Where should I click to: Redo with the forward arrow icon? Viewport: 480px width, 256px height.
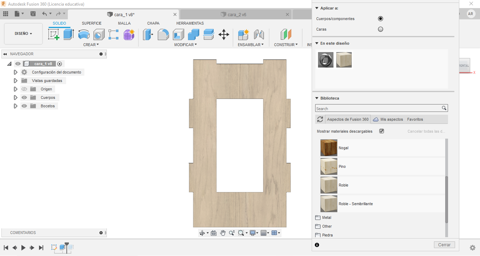point(58,14)
